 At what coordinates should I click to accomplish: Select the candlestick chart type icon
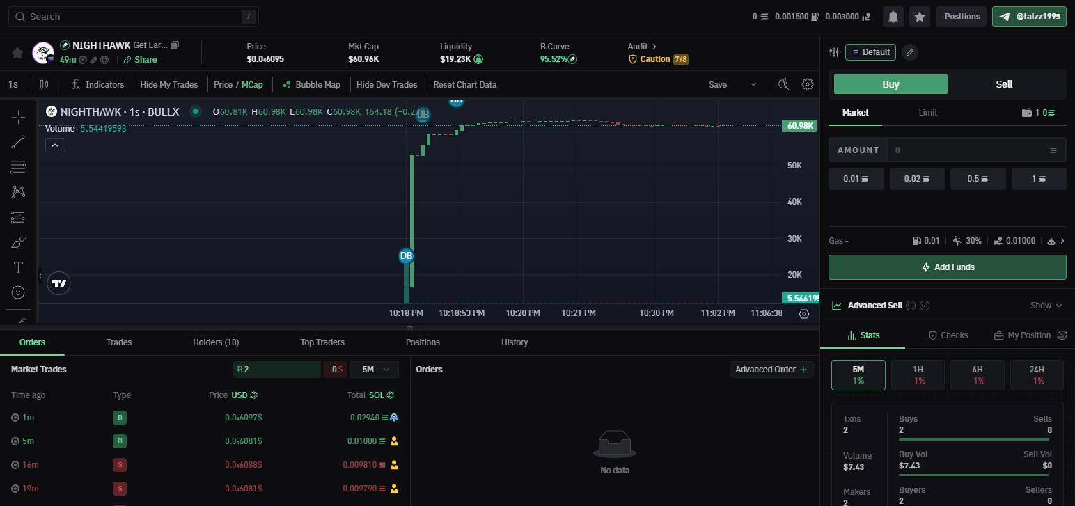45,84
